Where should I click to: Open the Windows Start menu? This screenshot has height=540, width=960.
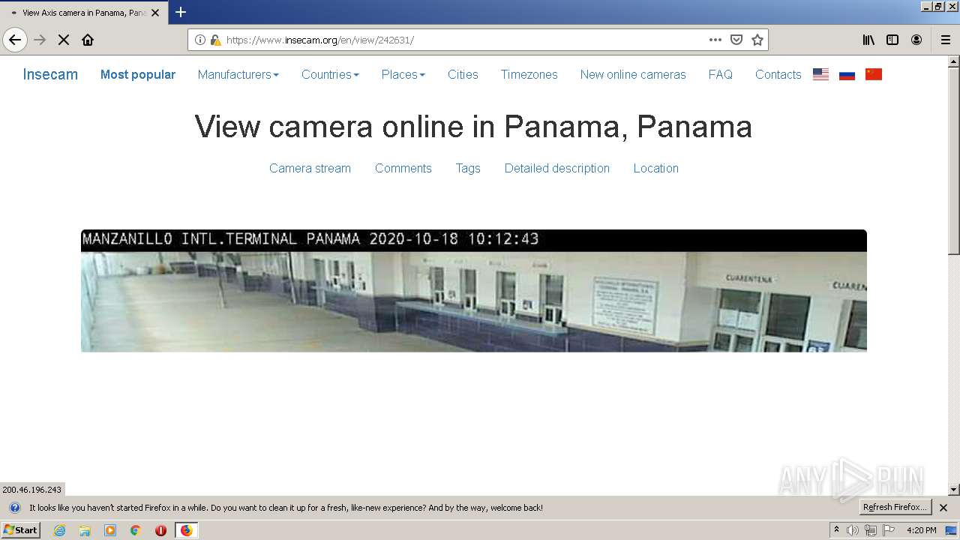pyautogui.click(x=20, y=530)
